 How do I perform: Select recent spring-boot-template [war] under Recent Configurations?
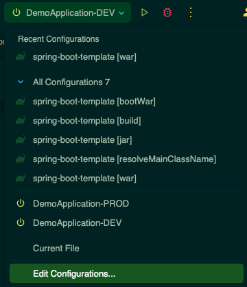[x=126, y=57]
